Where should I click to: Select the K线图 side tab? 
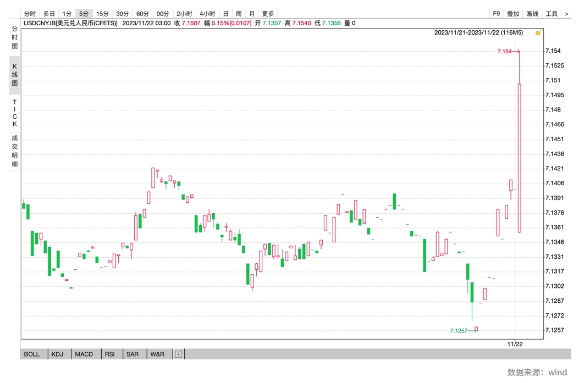tap(14, 75)
